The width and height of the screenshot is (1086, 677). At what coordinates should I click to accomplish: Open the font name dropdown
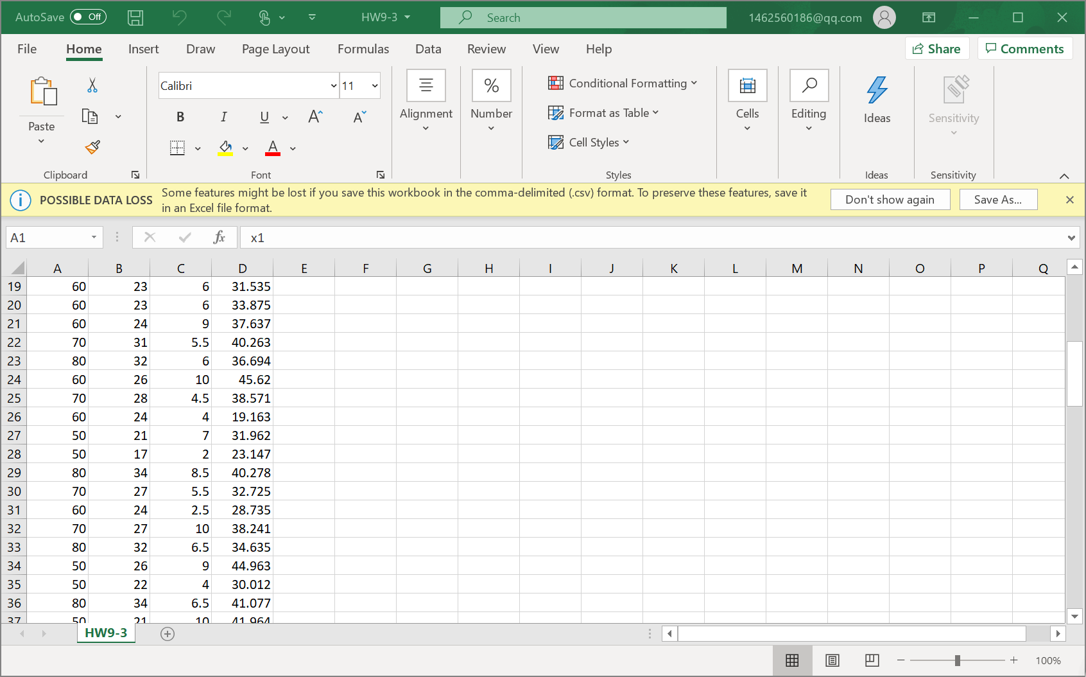pyautogui.click(x=333, y=85)
